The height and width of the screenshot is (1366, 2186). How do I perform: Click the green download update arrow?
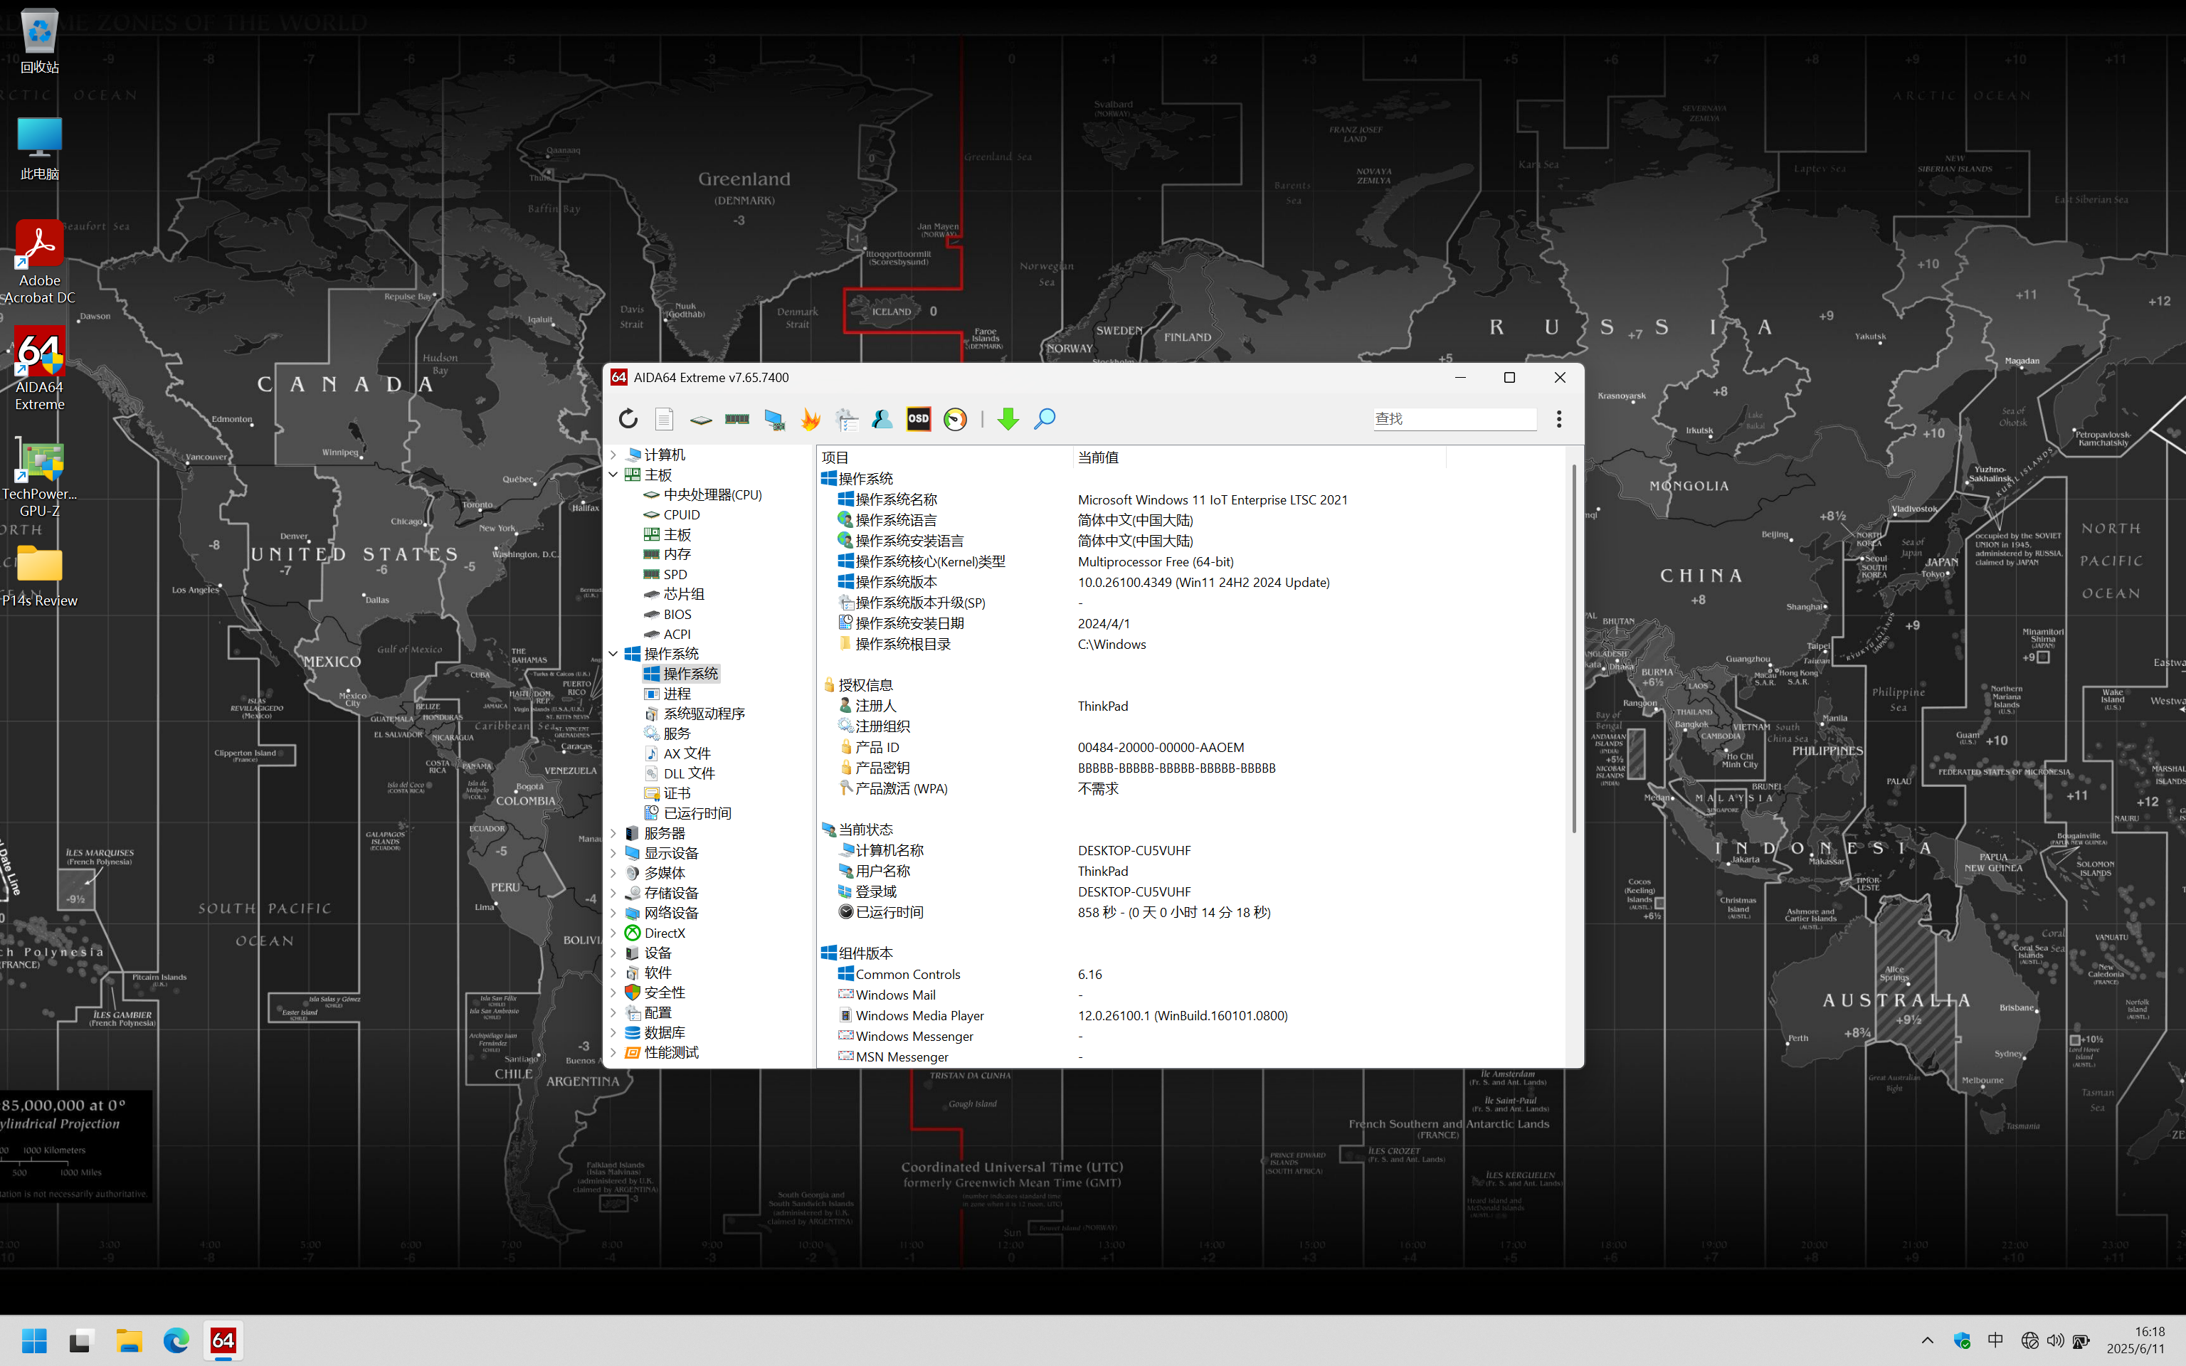(1008, 418)
